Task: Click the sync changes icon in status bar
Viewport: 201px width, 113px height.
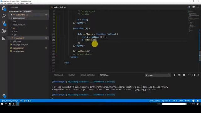Action: pyautogui.click(x=21, y=101)
